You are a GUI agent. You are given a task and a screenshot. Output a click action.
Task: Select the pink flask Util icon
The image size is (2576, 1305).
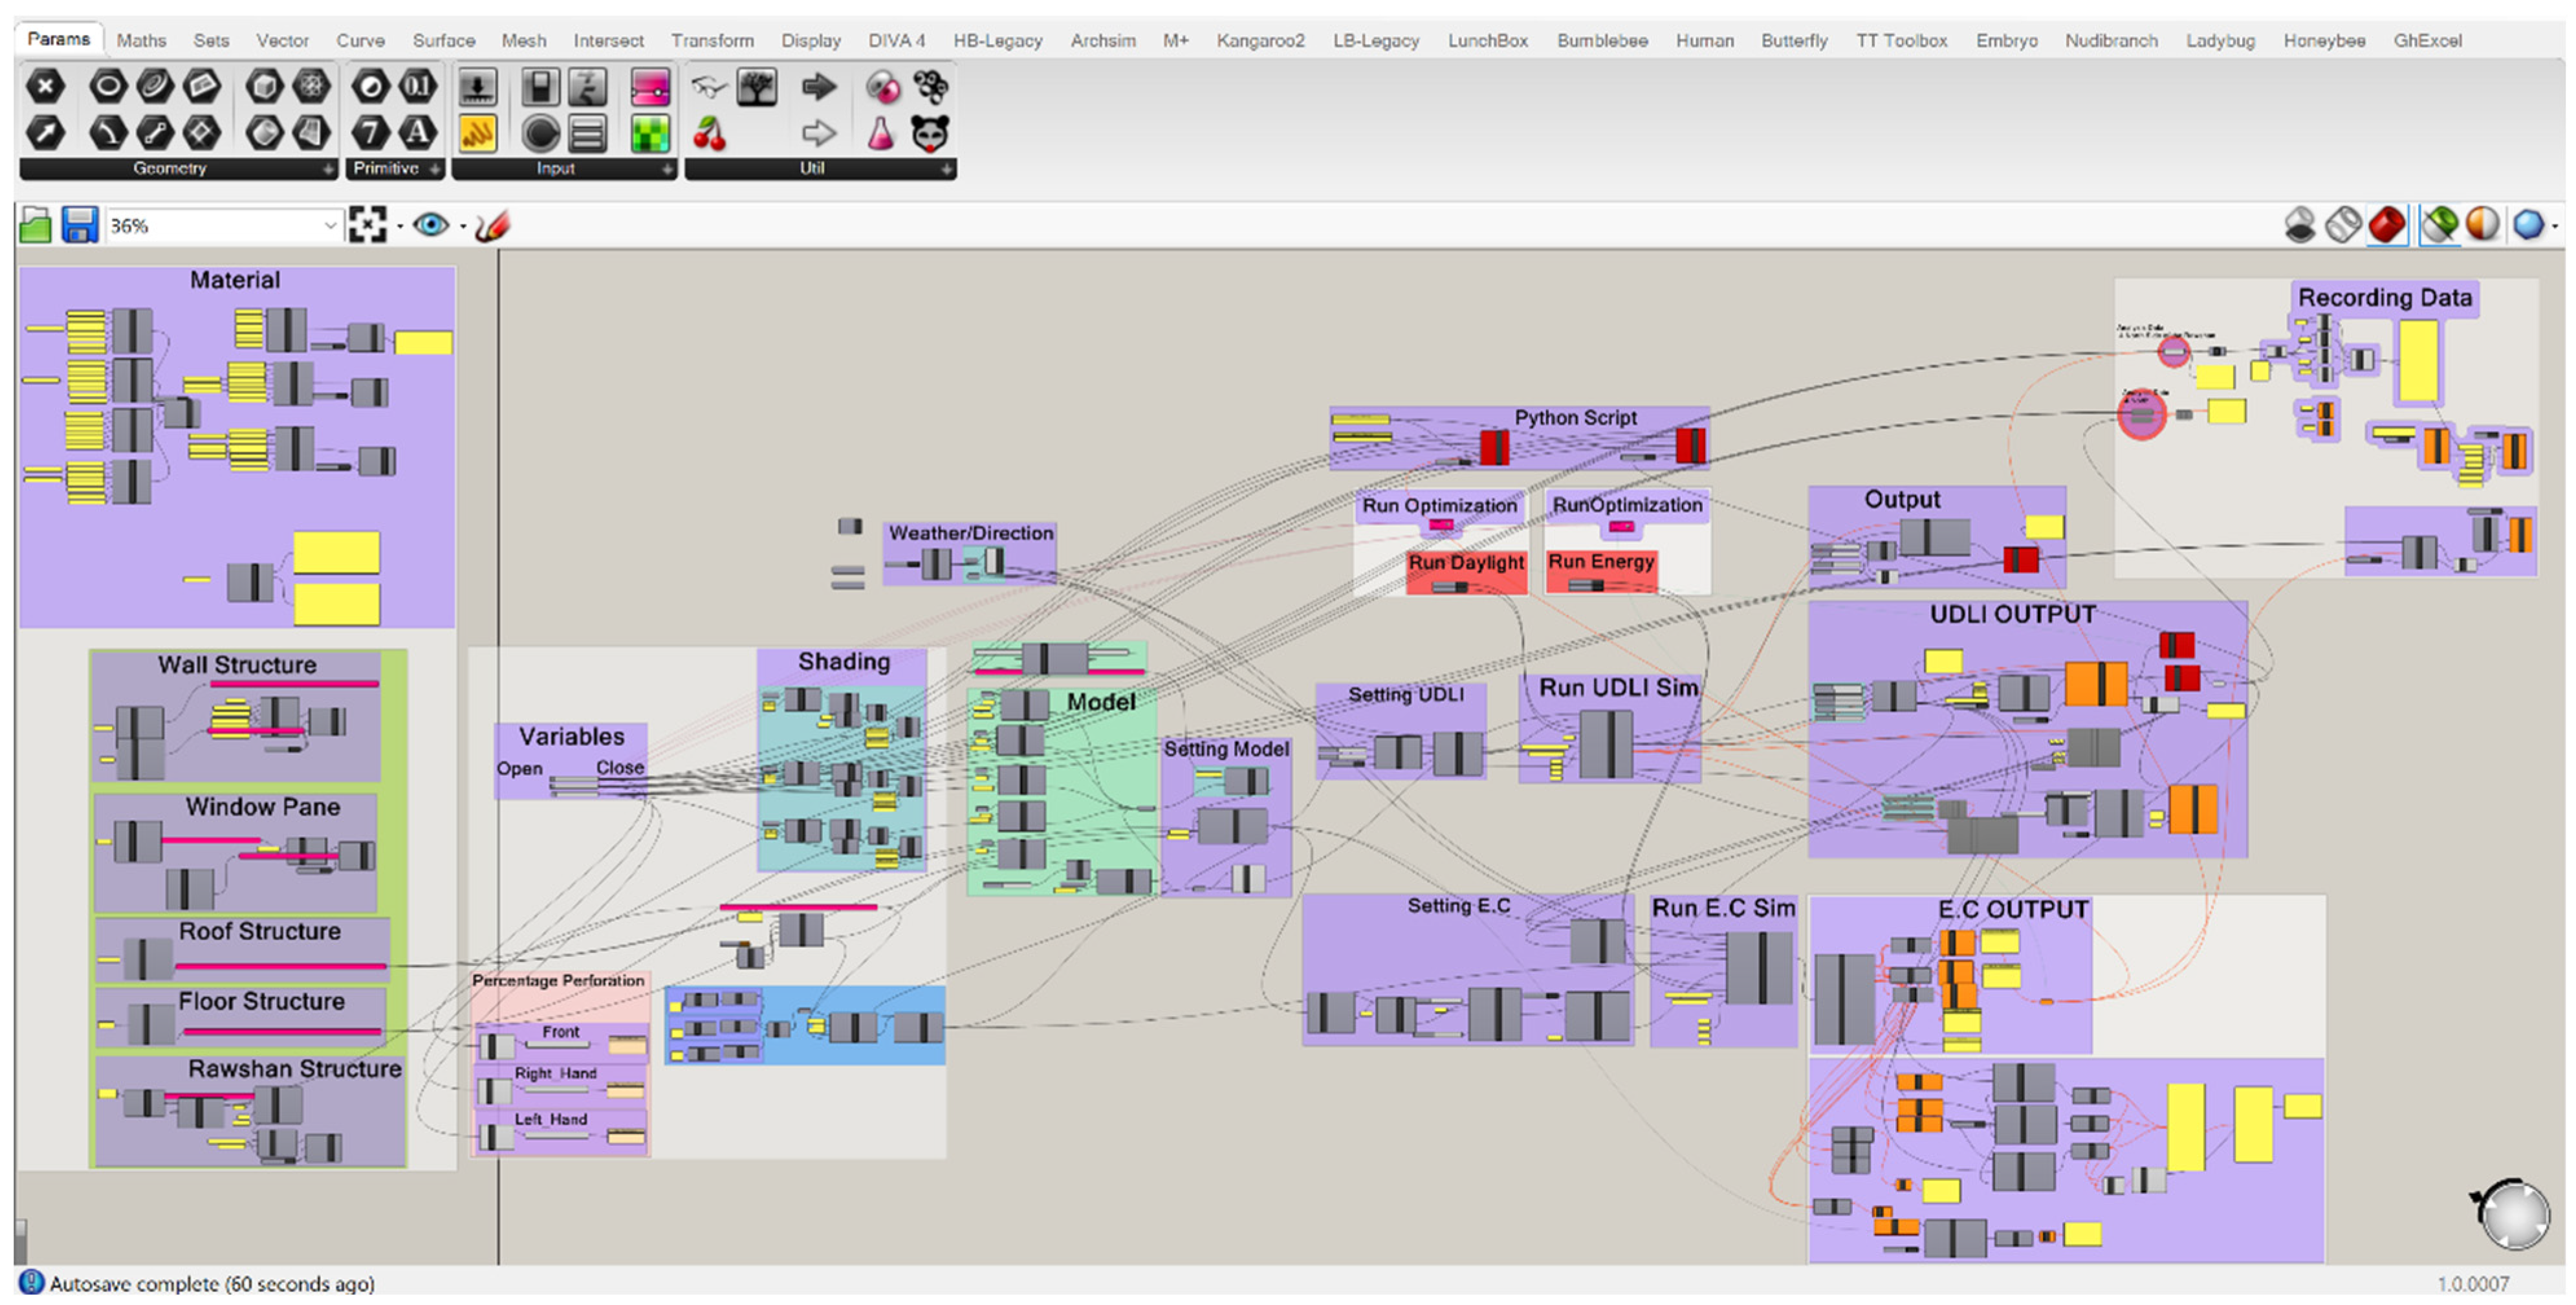pyautogui.click(x=881, y=133)
